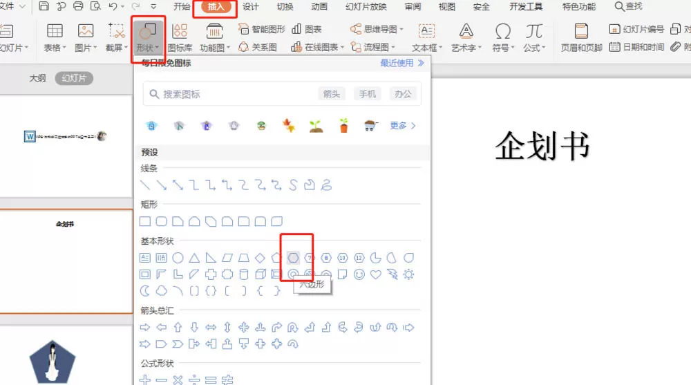Open the 形状 shapes dropdown
Viewport: 691px width, 385px height.
tap(148, 38)
